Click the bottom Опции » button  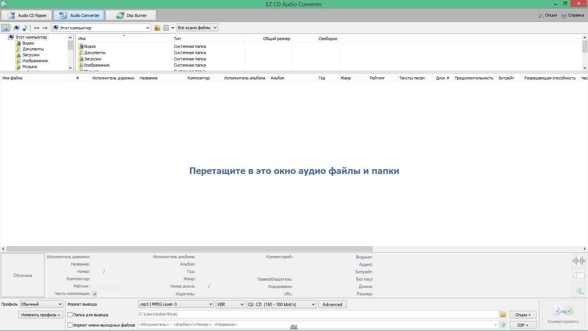[523, 315]
